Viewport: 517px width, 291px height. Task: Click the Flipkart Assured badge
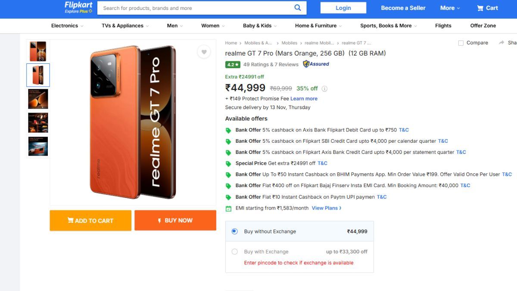click(x=316, y=64)
